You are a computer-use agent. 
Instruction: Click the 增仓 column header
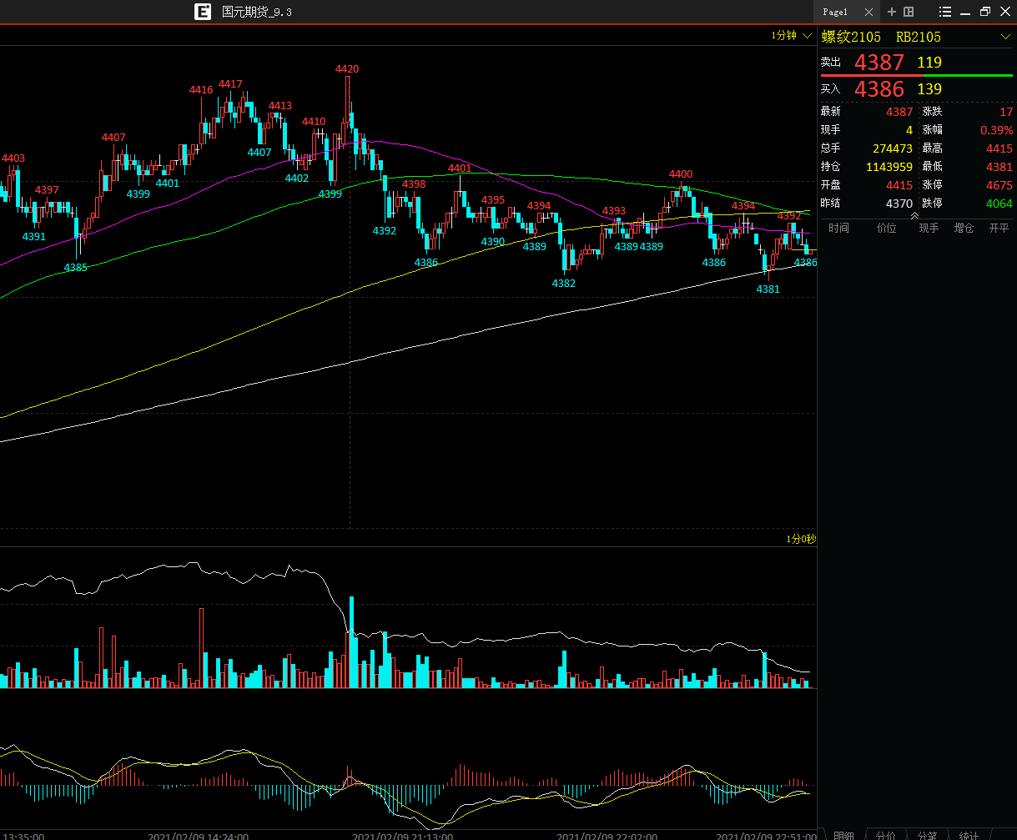[x=964, y=228]
